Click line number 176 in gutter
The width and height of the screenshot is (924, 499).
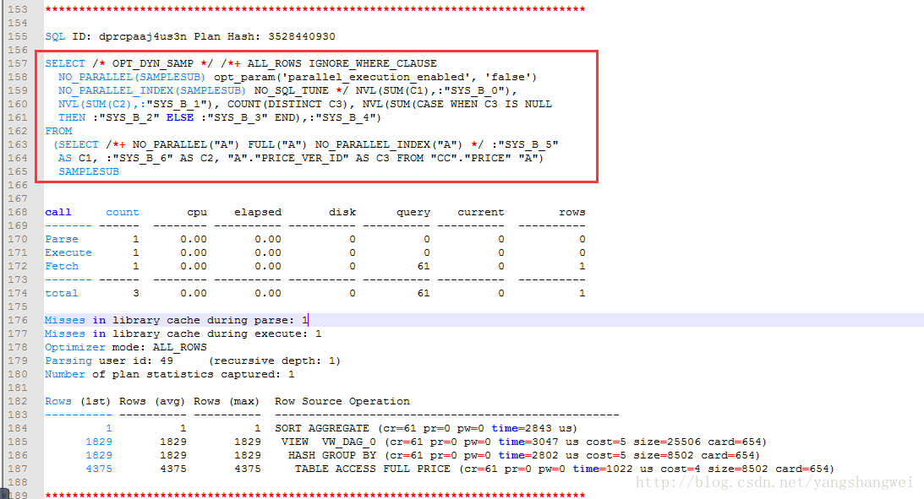18,321
